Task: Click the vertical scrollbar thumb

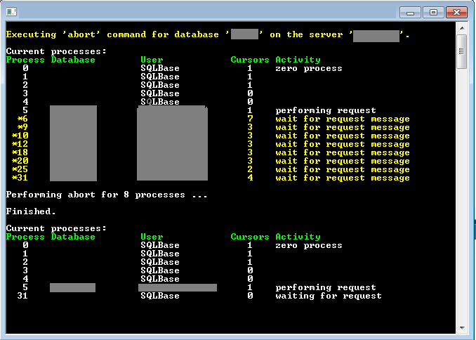Action: pyautogui.click(x=462, y=51)
